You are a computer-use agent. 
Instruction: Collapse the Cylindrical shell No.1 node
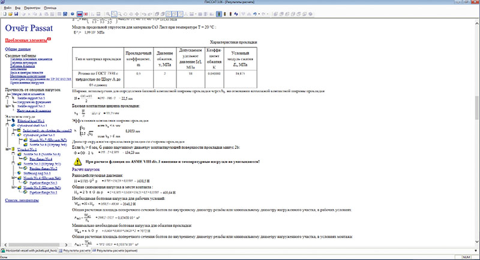[7, 125]
